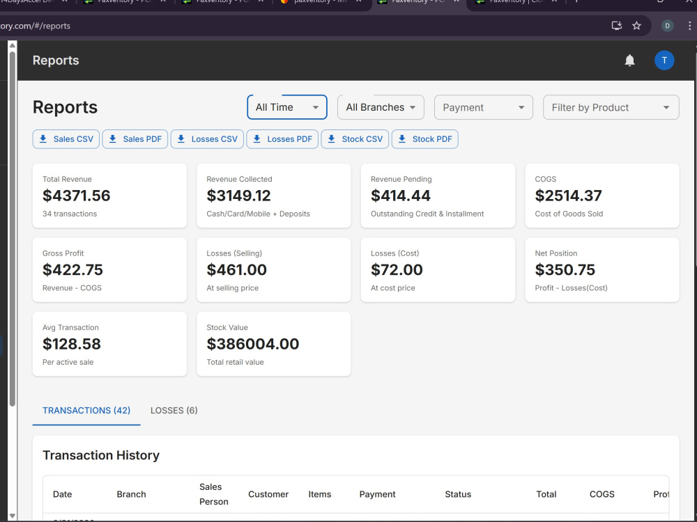
Task: Click the Transaction History heading
Action: 101,455
